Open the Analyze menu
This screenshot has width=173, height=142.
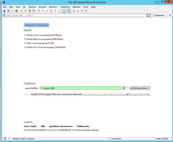pos(42,7)
